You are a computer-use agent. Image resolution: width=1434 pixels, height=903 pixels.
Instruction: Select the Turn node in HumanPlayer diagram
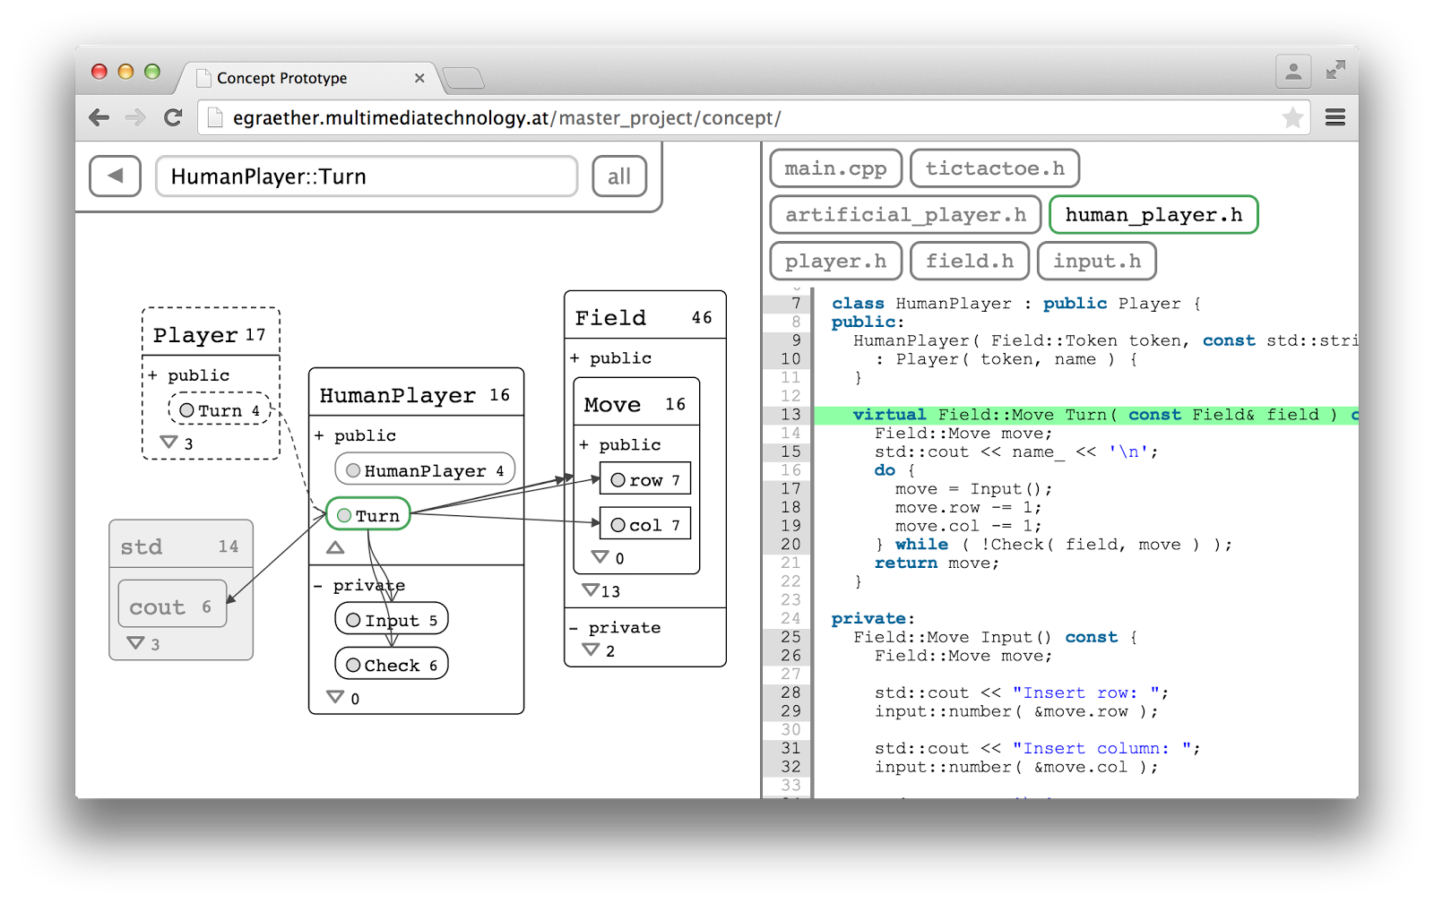367,514
